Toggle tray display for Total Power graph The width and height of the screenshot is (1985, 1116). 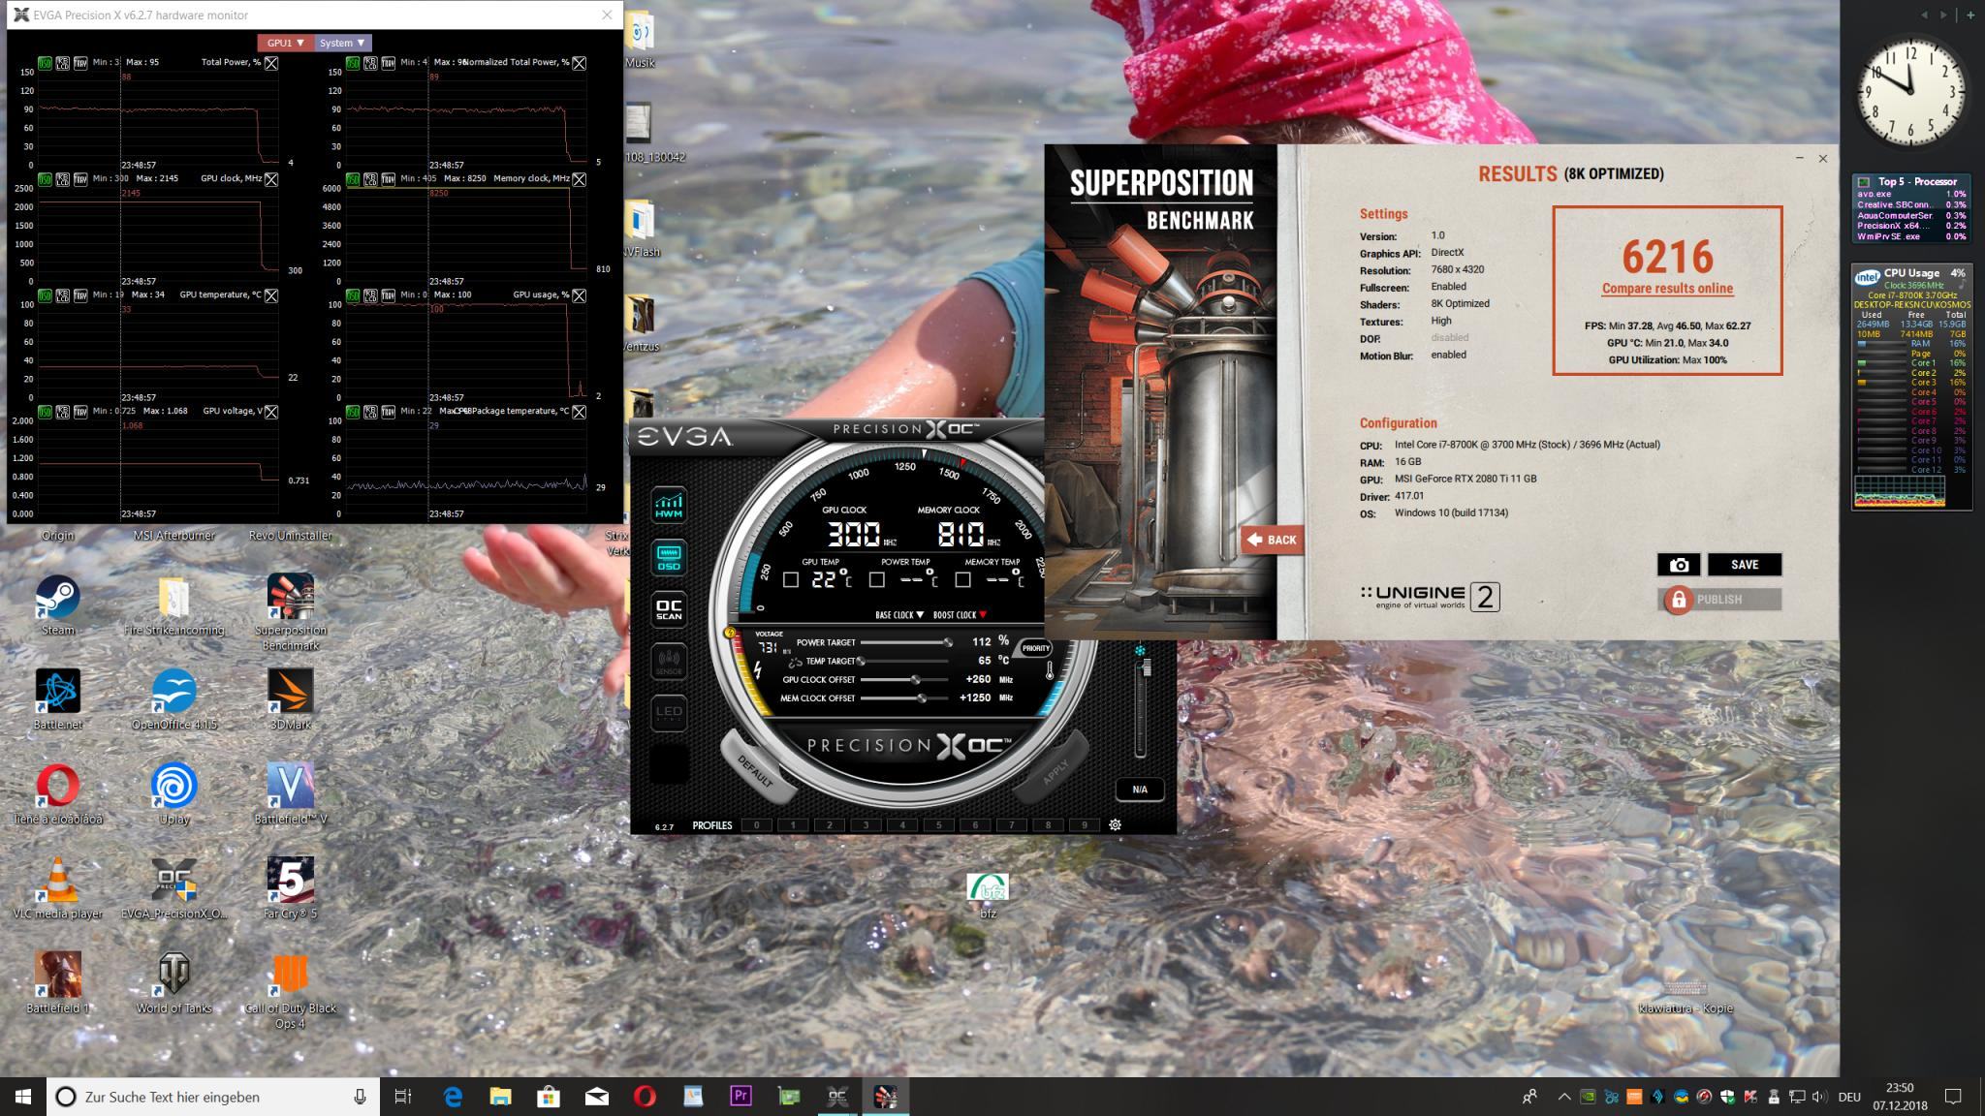coord(80,63)
